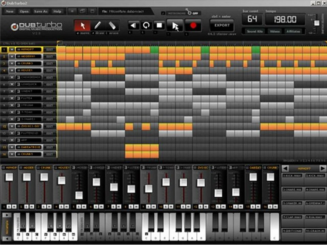Expand dropdown for track 2 MODERN1
This screenshot has width=327, height=245.
coord(12,56)
